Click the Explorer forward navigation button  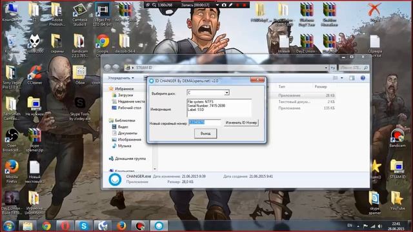(116, 68)
